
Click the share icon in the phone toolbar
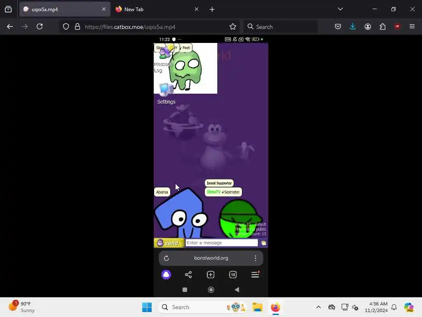point(188,274)
